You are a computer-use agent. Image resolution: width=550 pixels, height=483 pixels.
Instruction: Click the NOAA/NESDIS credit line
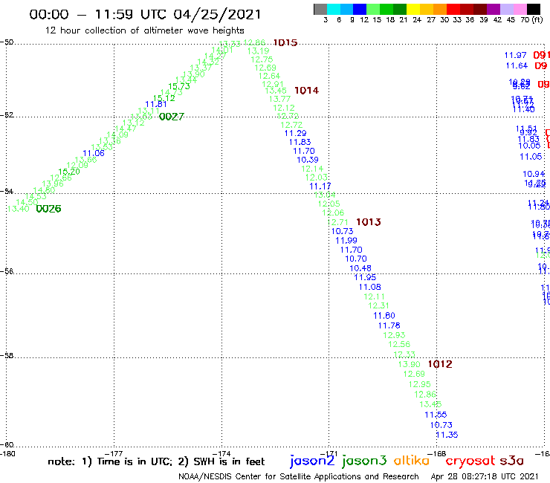pos(299,476)
